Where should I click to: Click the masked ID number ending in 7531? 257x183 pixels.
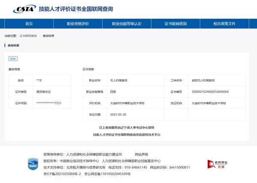pyautogui.click(x=49, y=103)
